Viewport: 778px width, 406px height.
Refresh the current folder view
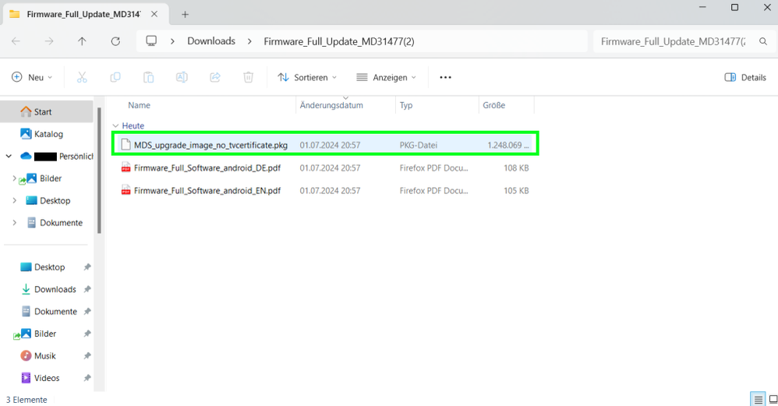[x=115, y=41]
